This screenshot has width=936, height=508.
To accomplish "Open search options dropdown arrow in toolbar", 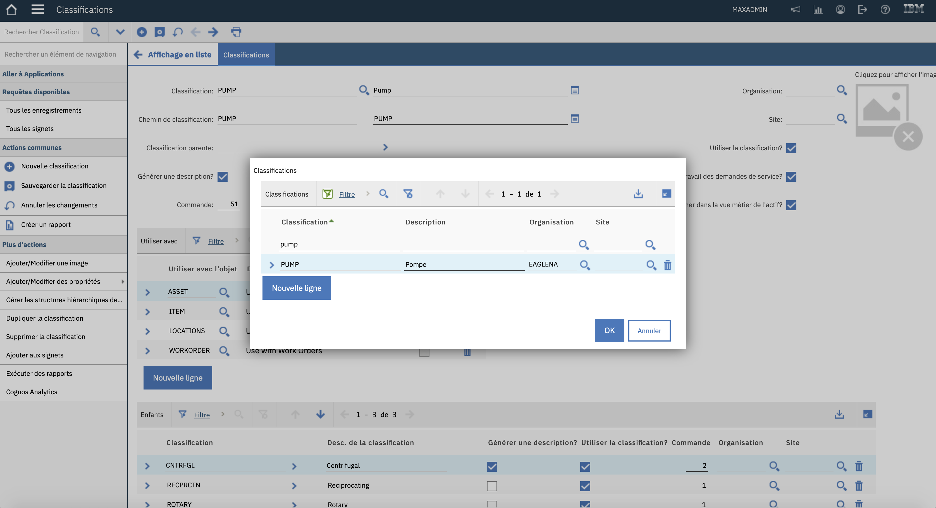I will [120, 32].
